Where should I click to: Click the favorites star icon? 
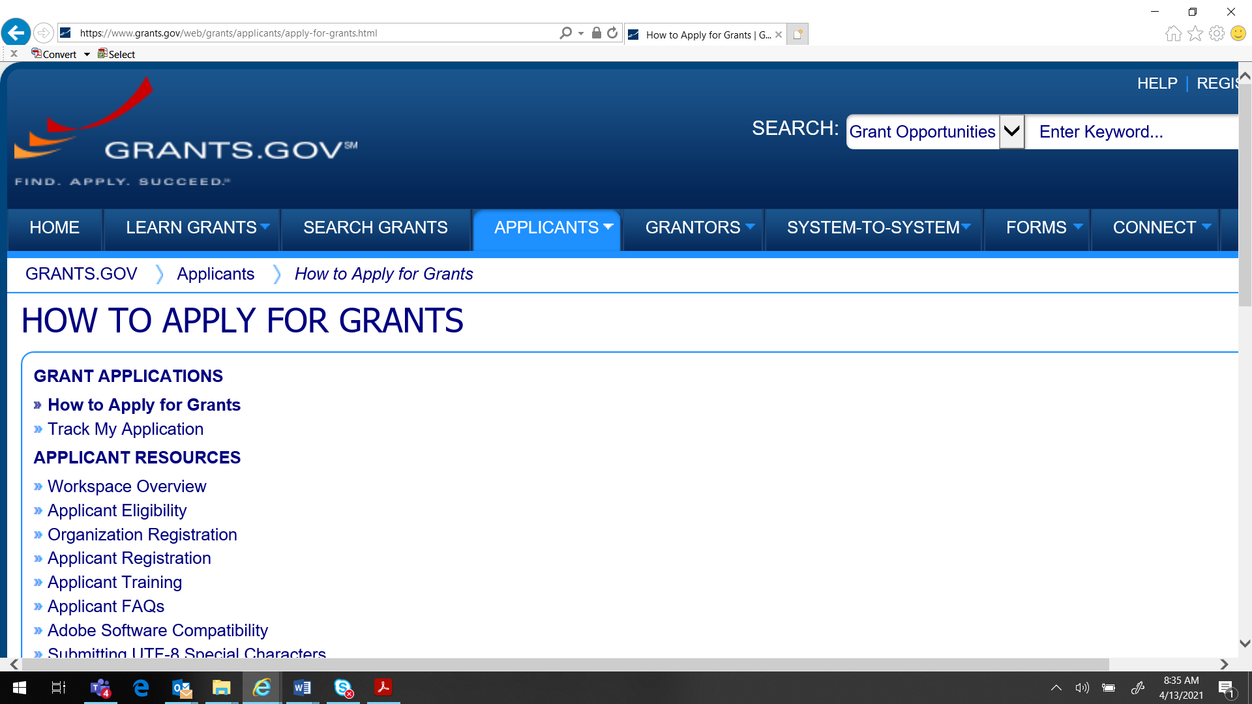tap(1195, 33)
